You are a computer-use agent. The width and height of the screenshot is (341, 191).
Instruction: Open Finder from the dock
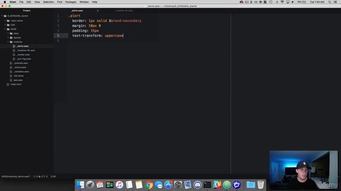[x=80, y=185]
